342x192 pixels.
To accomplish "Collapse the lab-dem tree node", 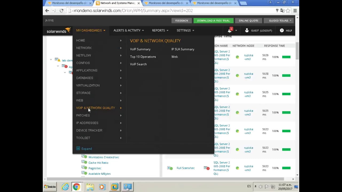I will tap(51, 59).
